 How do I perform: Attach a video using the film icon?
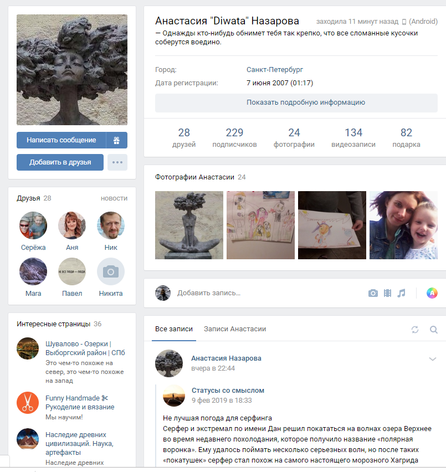click(388, 293)
